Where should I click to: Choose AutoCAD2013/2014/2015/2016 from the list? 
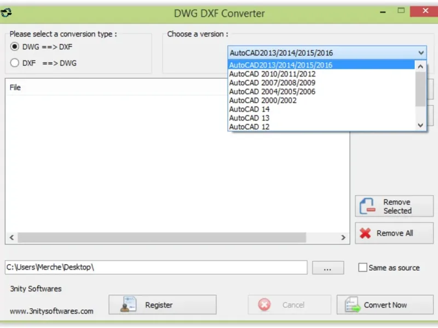click(x=321, y=65)
